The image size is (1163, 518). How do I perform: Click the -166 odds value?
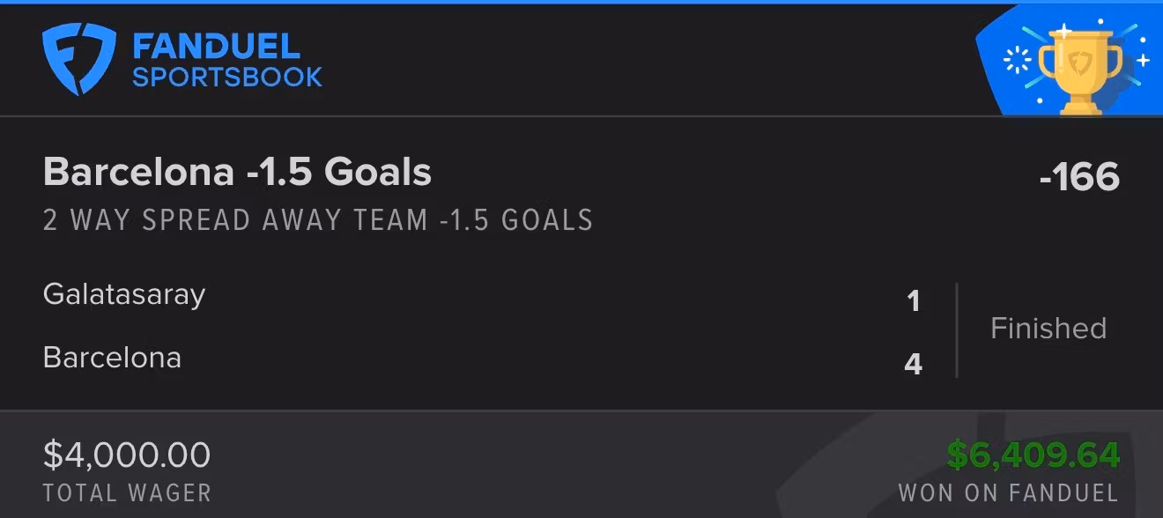click(x=1079, y=177)
